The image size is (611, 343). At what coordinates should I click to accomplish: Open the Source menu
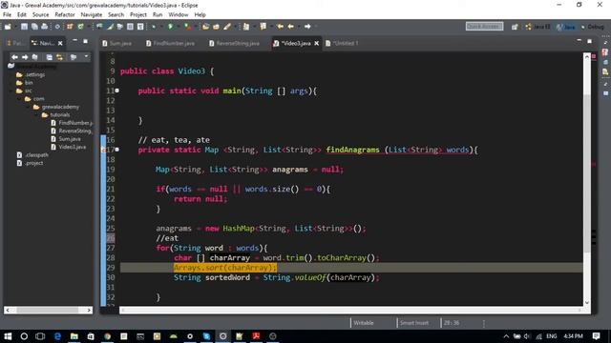[x=40, y=15]
